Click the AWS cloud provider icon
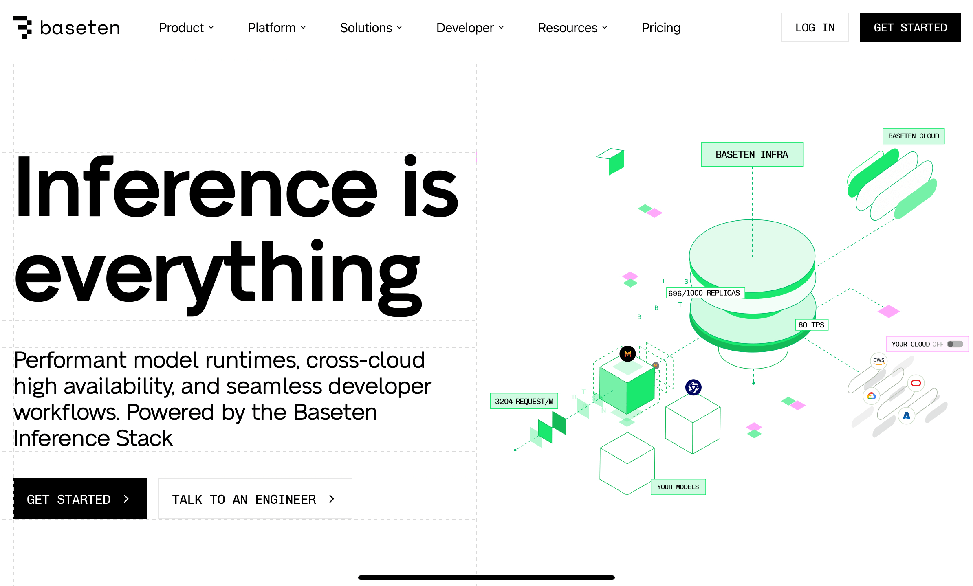The image size is (973, 586). [879, 361]
